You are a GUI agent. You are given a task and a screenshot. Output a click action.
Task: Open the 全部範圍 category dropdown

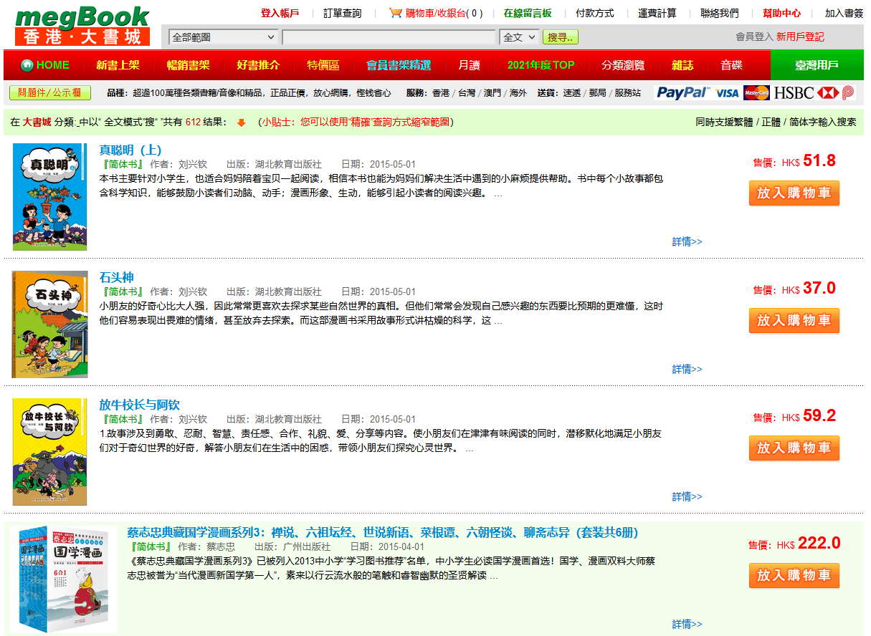tap(224, 37)
